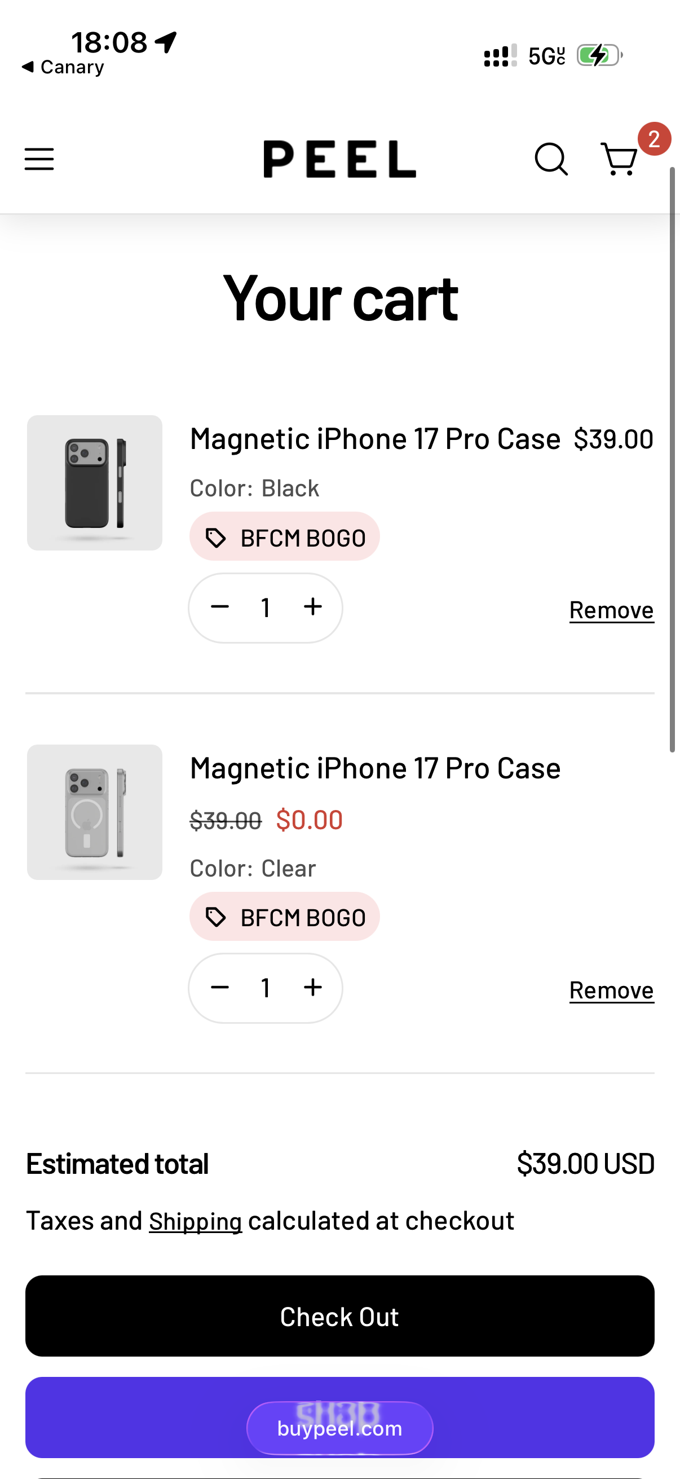Tap the Clear case product title
The image size is (680, 1479).
[375, 768]
